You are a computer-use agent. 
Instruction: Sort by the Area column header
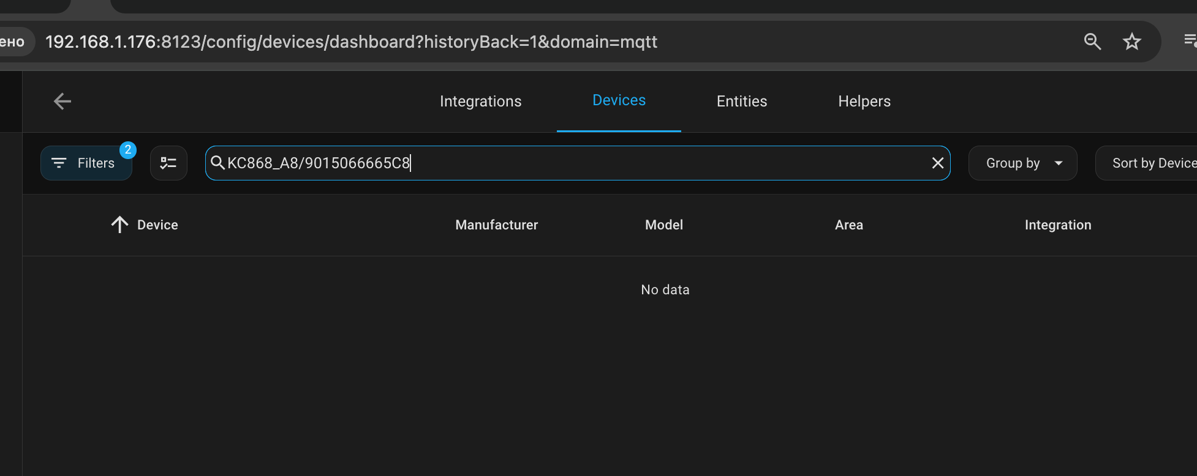point(848,225)
